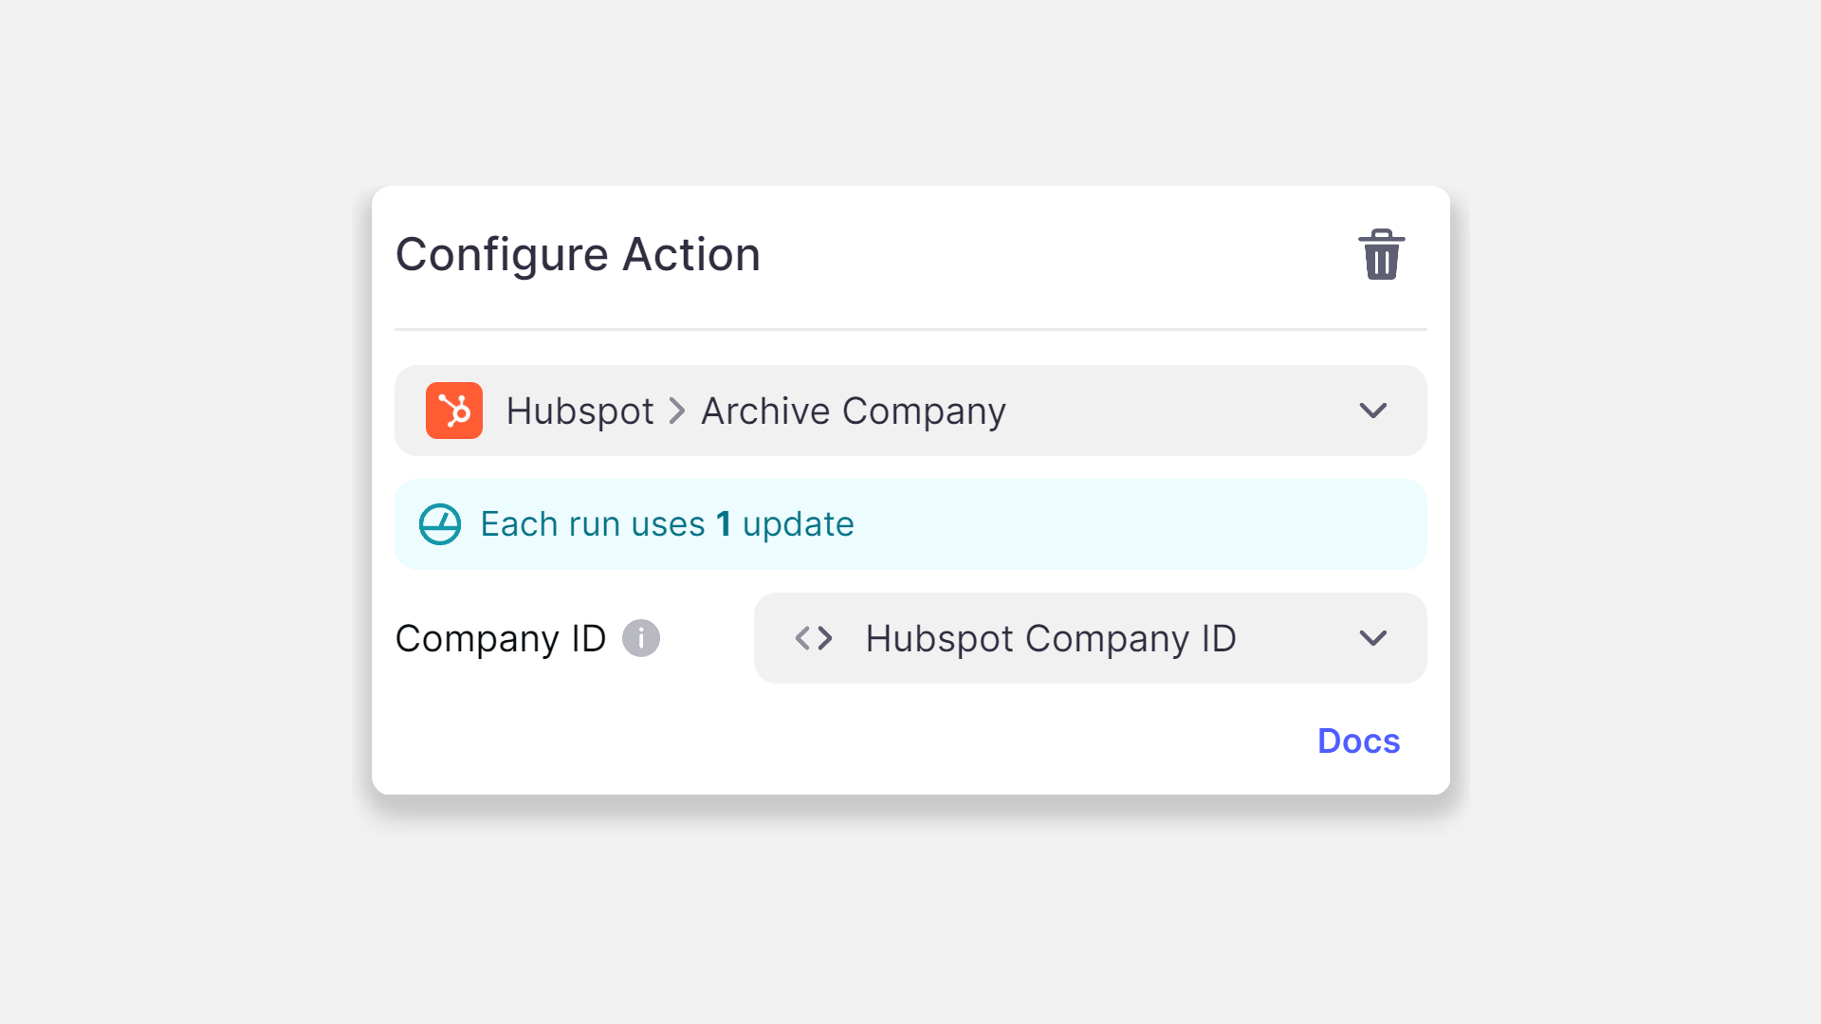Click the divider line under the heading

(x=910, y=329)
